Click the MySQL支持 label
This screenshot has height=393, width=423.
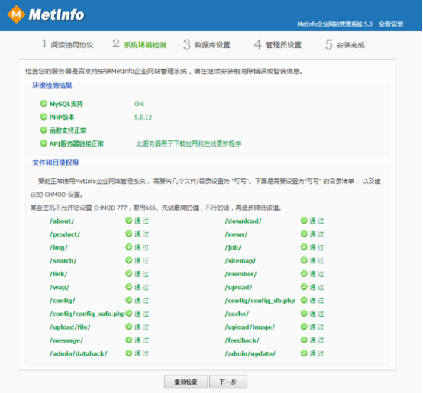[x=66, y=104]
